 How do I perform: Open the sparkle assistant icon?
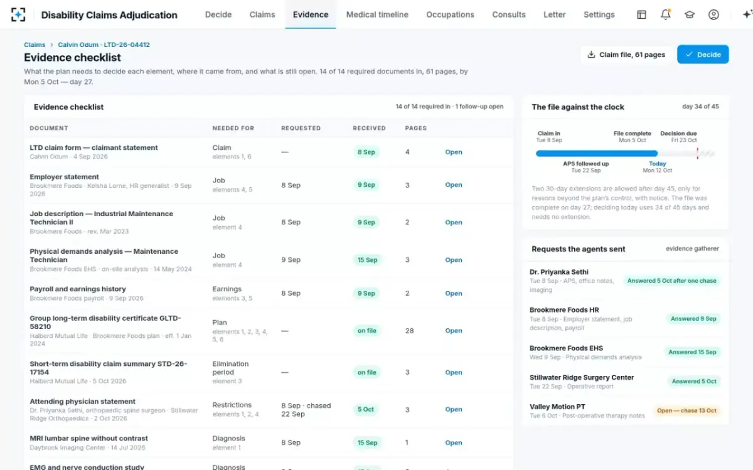(x=747, y=14)
